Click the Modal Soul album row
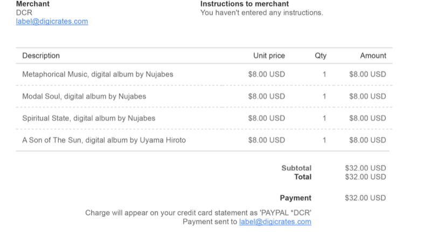The image size is (438, 233). [204, 96]
